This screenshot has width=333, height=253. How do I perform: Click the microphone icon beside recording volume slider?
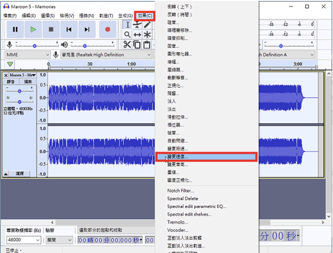[10, 45]
